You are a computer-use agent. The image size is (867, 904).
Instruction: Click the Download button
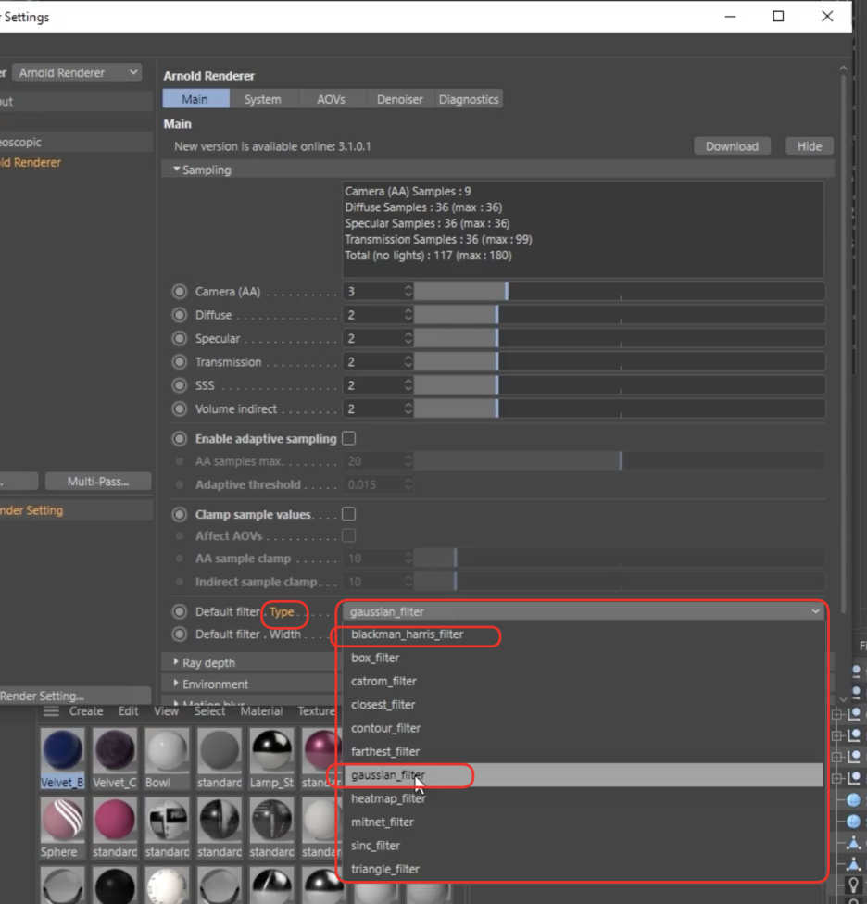click(732, 146)
